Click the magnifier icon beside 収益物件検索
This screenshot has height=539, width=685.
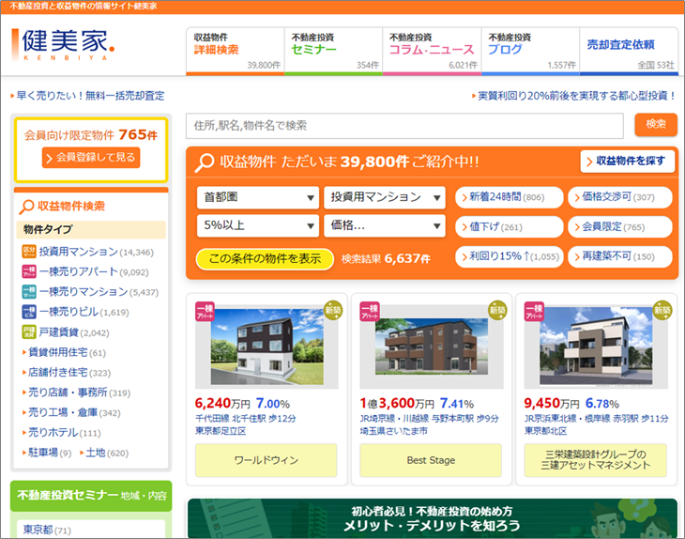click(x=25, y=206)
